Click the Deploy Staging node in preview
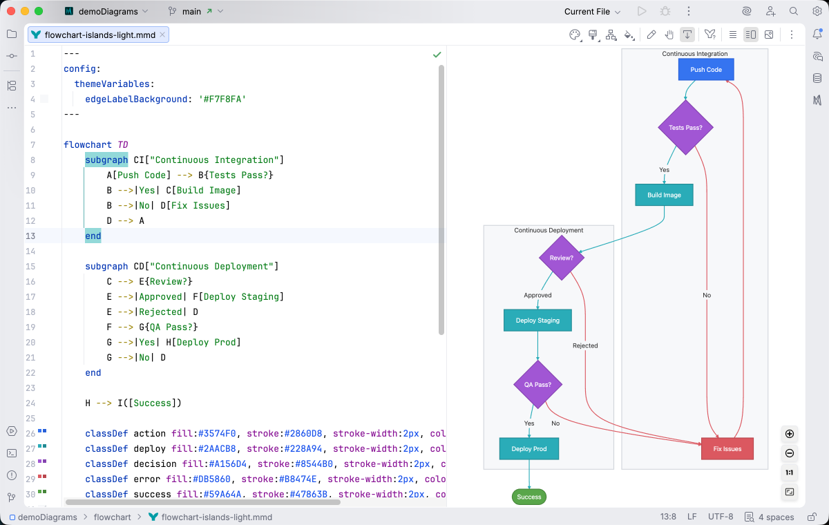Viewport: 829px width, 525px height. tap(537, 321)
